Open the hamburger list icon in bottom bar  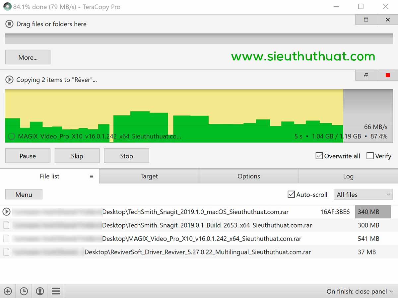tap(56, 291)
